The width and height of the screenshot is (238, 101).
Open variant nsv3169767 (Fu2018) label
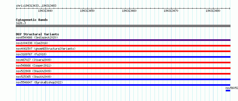pyautogui.click(x=31, y=54)
